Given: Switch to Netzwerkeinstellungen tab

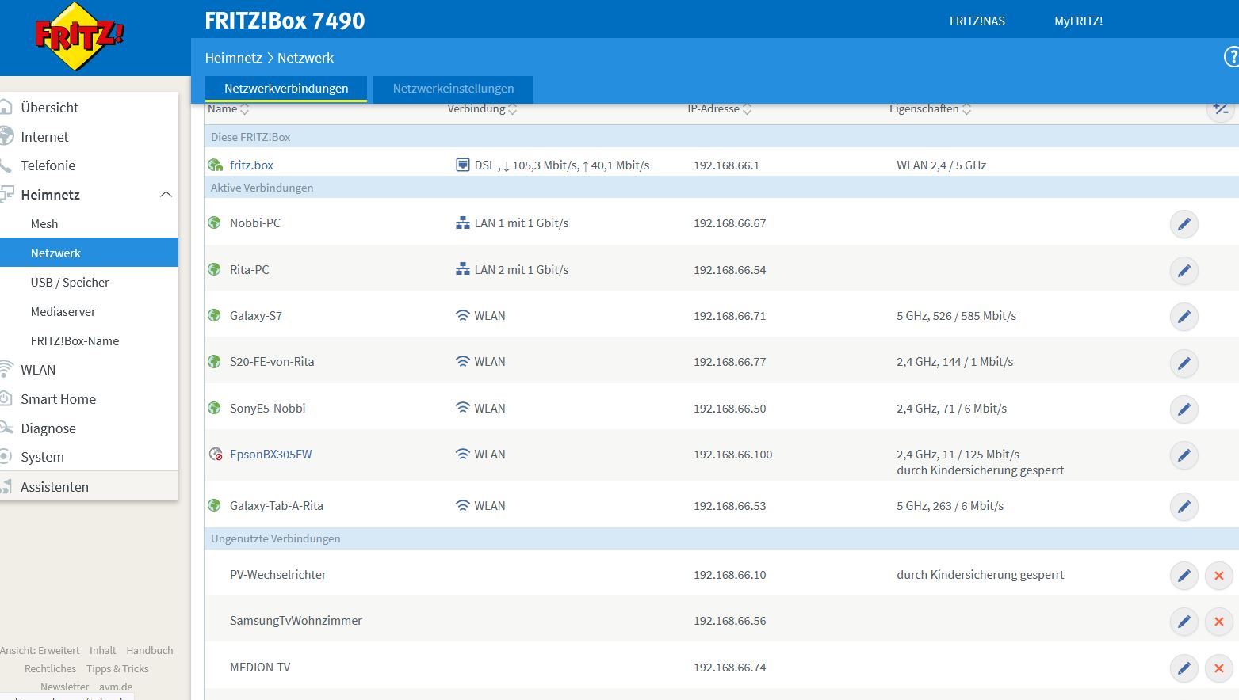Looking at the screenshot, I should [453, 89].
